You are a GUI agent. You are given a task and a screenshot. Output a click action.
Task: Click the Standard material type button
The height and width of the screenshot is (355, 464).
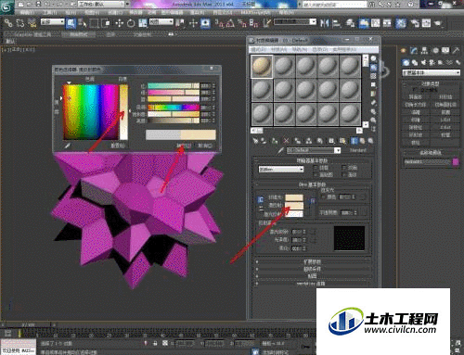tap(358, 150)
